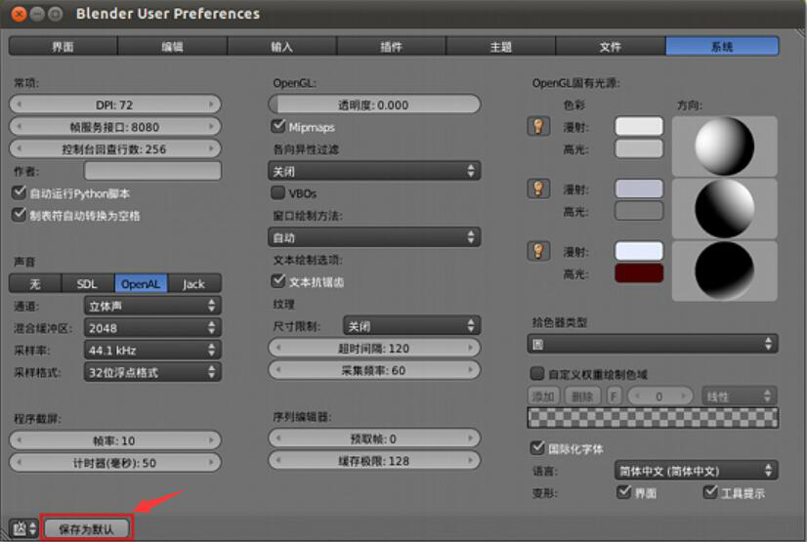
Task: Click the 删除 color ramp button
Action: [582, 396]
